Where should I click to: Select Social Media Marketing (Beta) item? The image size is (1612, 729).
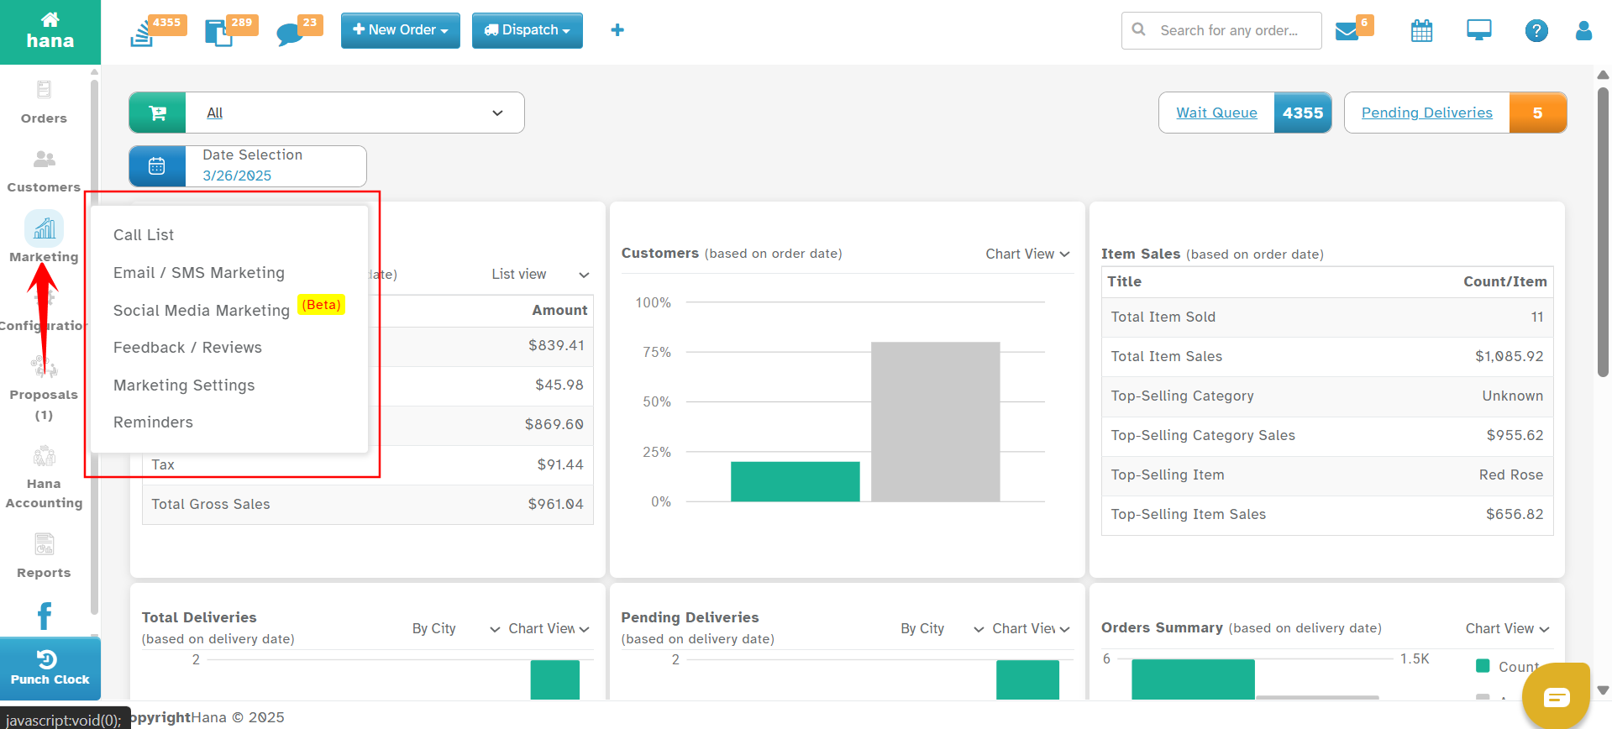coord(228,309)
